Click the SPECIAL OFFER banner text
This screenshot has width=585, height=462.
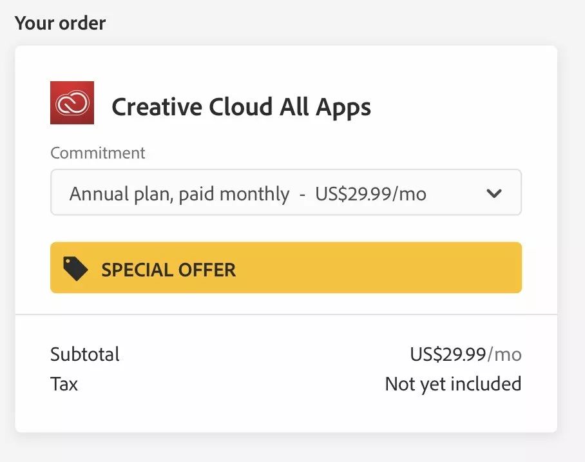pyautogui.click(x=169, y=269)
